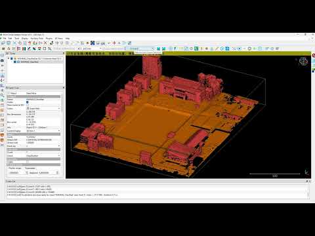Click the camera icon in left sidebar
The height and width of the screenshot is (236, 315).
(3, 60)
